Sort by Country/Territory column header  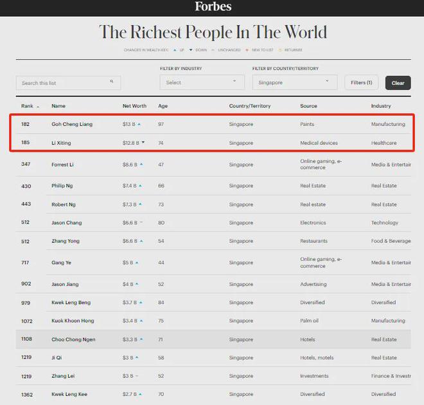tap(250, 106)
